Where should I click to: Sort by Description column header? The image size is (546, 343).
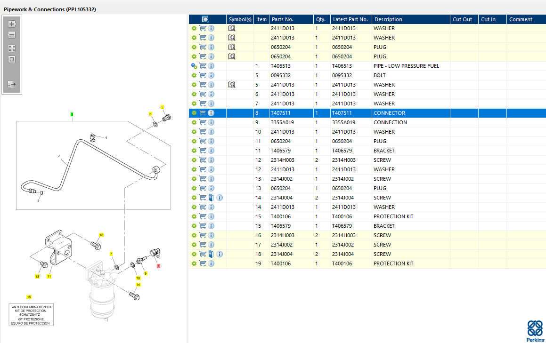tap(410, 19)
